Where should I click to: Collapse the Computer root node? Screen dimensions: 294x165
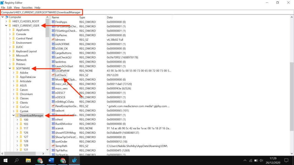click(x=2, y=17)
